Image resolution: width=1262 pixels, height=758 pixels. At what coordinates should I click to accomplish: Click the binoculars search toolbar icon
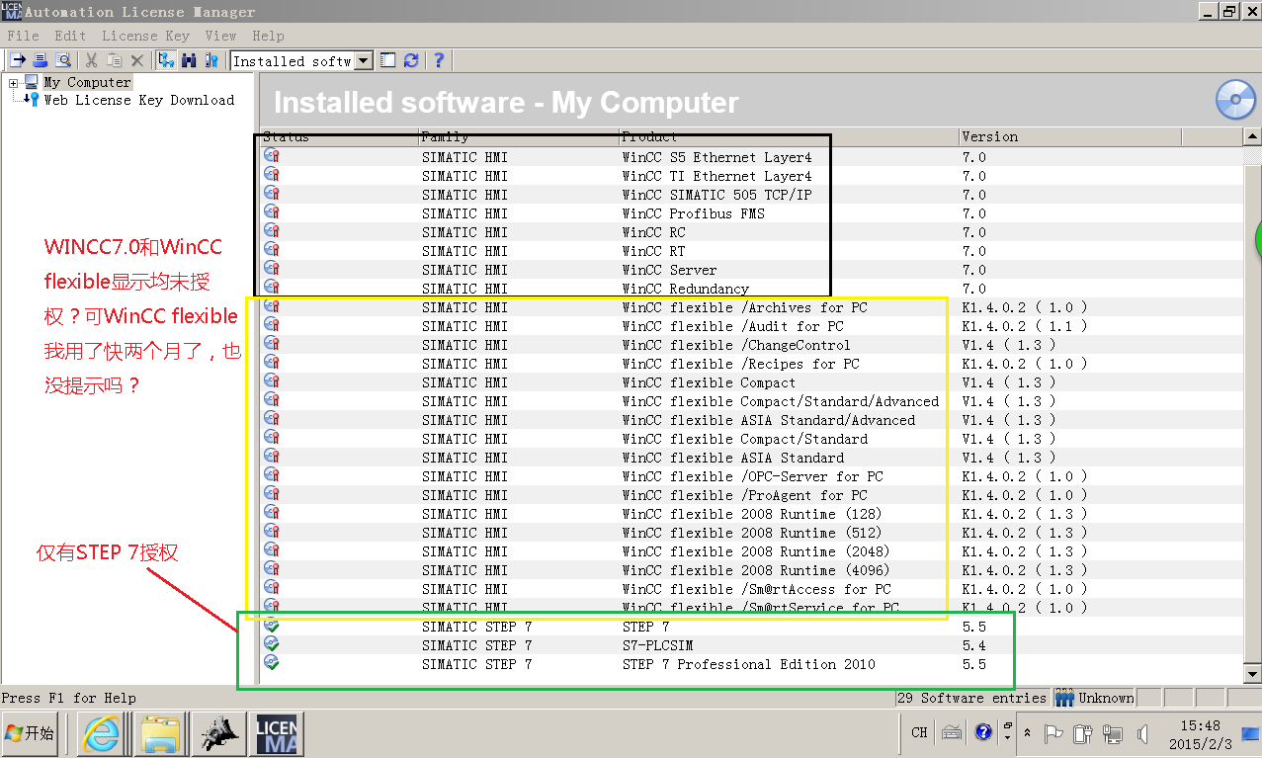tap(188, 60)
